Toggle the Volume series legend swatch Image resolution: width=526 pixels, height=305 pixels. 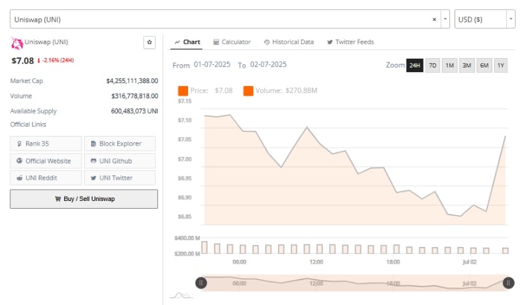click(x=248, y=91)
